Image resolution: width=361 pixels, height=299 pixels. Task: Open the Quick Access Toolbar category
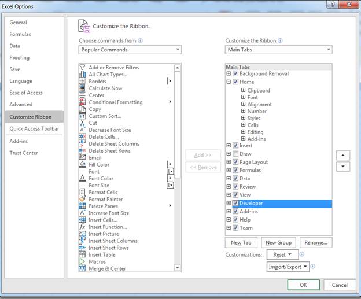point(34,128)
